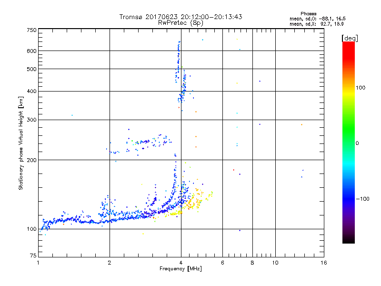Screen dimensions: 381x286
Task: Click the black bottom of the colorbar
Action: pyautogui.click(x=349, y=240)
